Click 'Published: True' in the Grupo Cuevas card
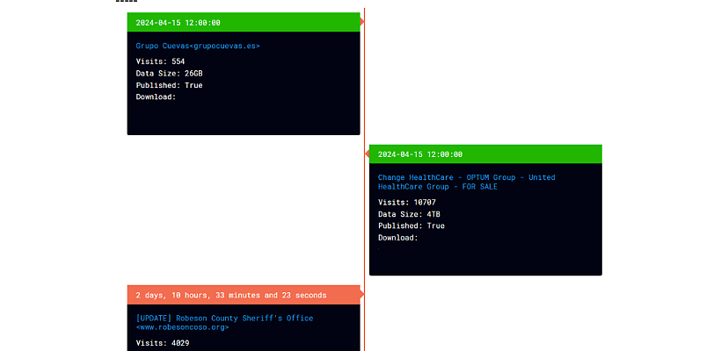The image size is (728, 351). click(169, 85)
